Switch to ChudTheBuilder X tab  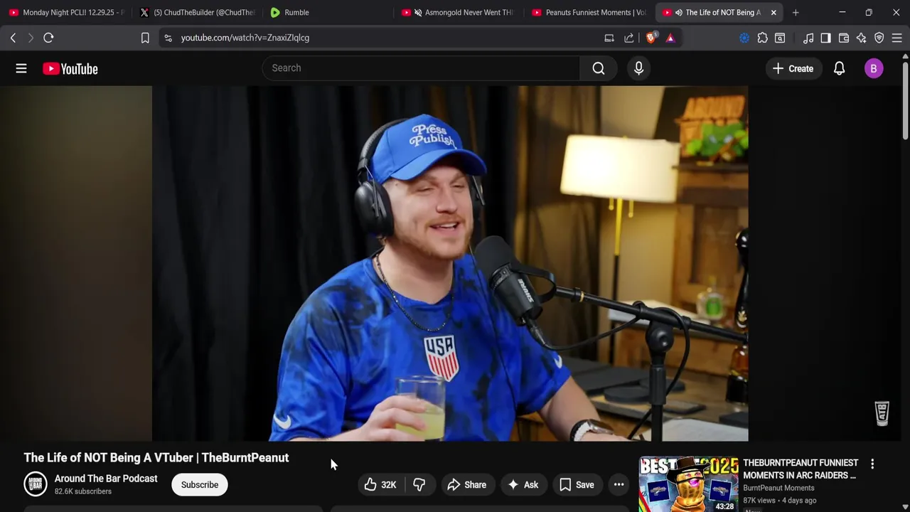(197, 12)
